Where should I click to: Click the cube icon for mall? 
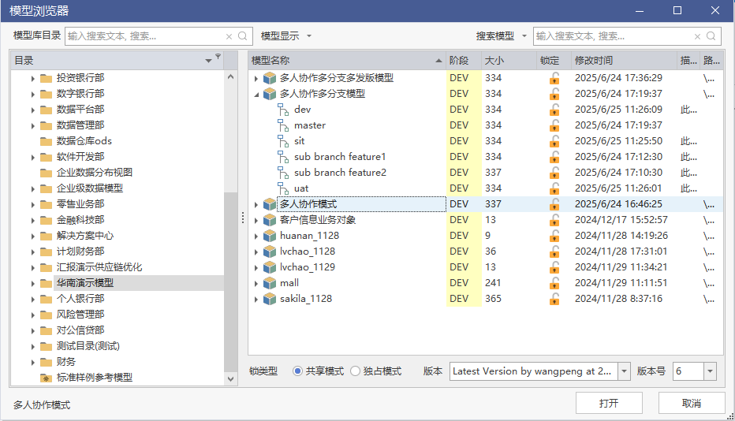[x=270, y=283]
